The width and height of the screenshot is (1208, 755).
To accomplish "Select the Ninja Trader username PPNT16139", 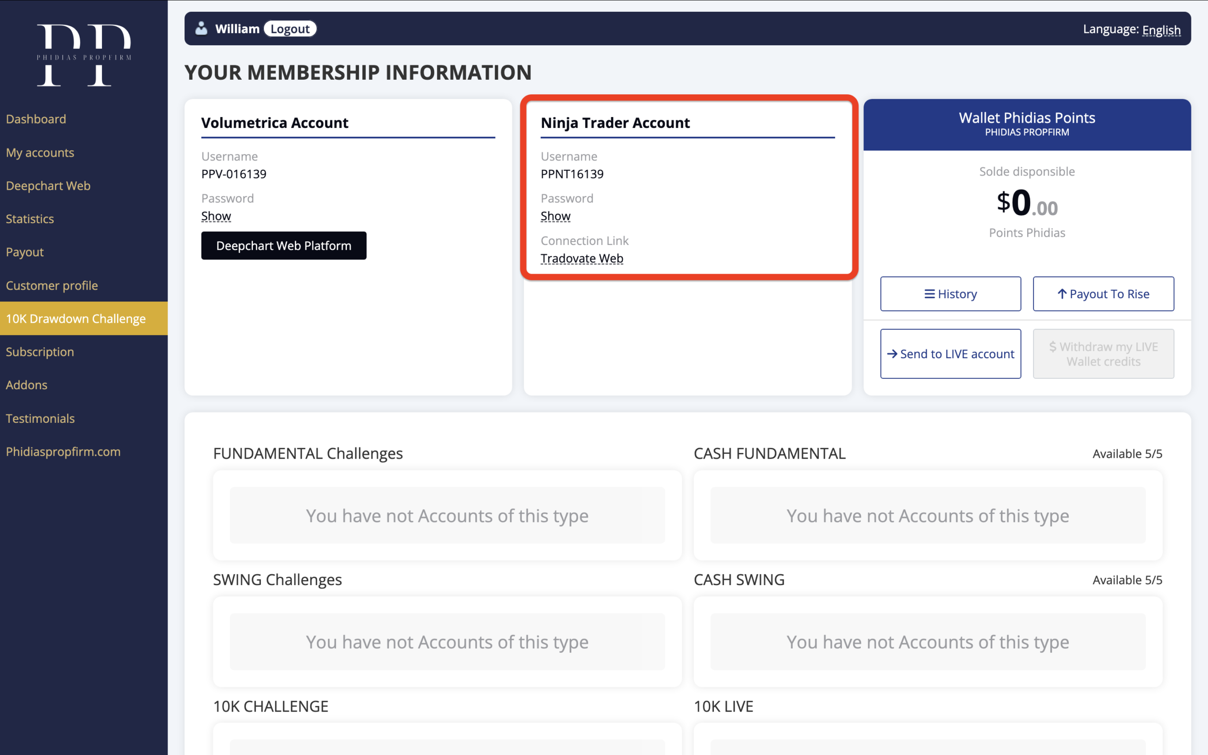I will [x=572, y=174].
